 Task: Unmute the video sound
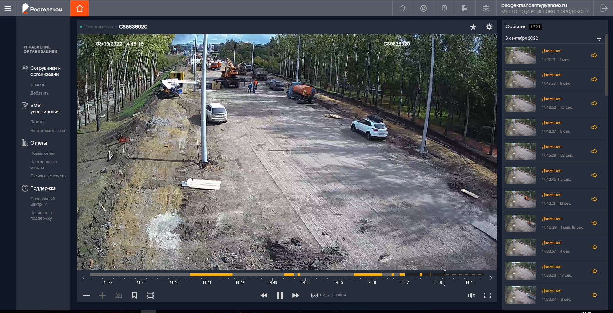[x=471, y=295]
